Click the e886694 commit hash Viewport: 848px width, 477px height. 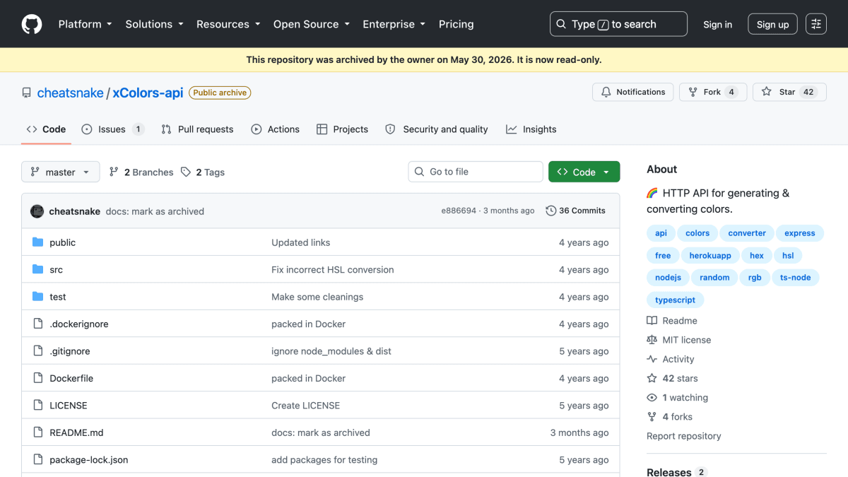pos(459,211)
